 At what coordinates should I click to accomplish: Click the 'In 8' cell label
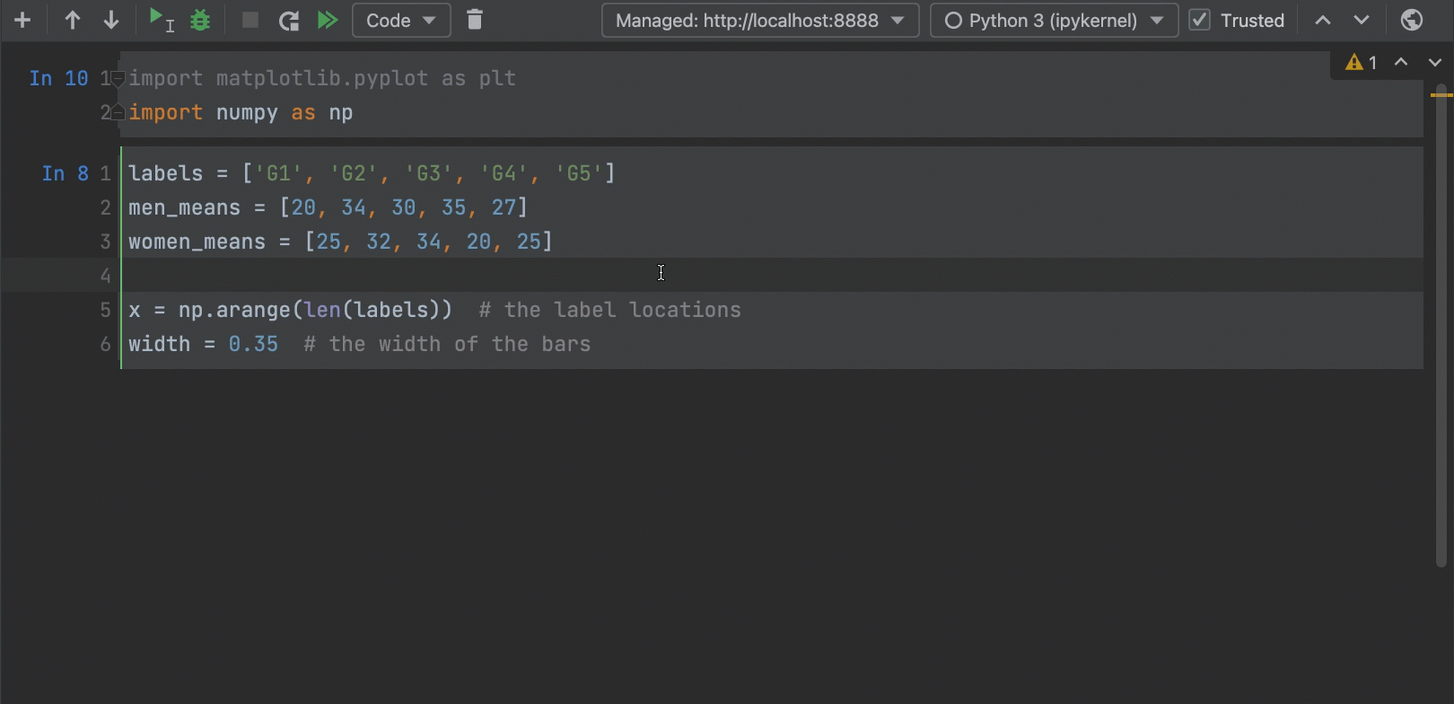[65, 173]
